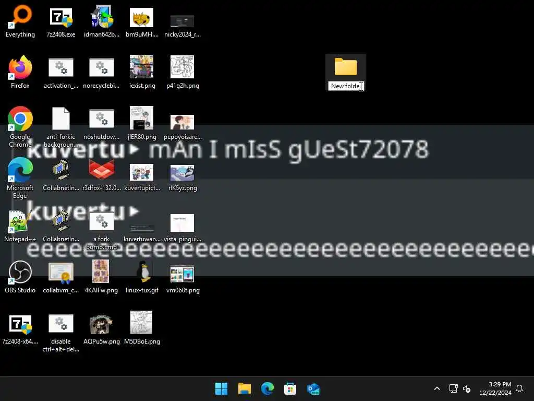Open the network status tray icon
The width and height of the screenshot is (534, 401).
coord(453,388)
